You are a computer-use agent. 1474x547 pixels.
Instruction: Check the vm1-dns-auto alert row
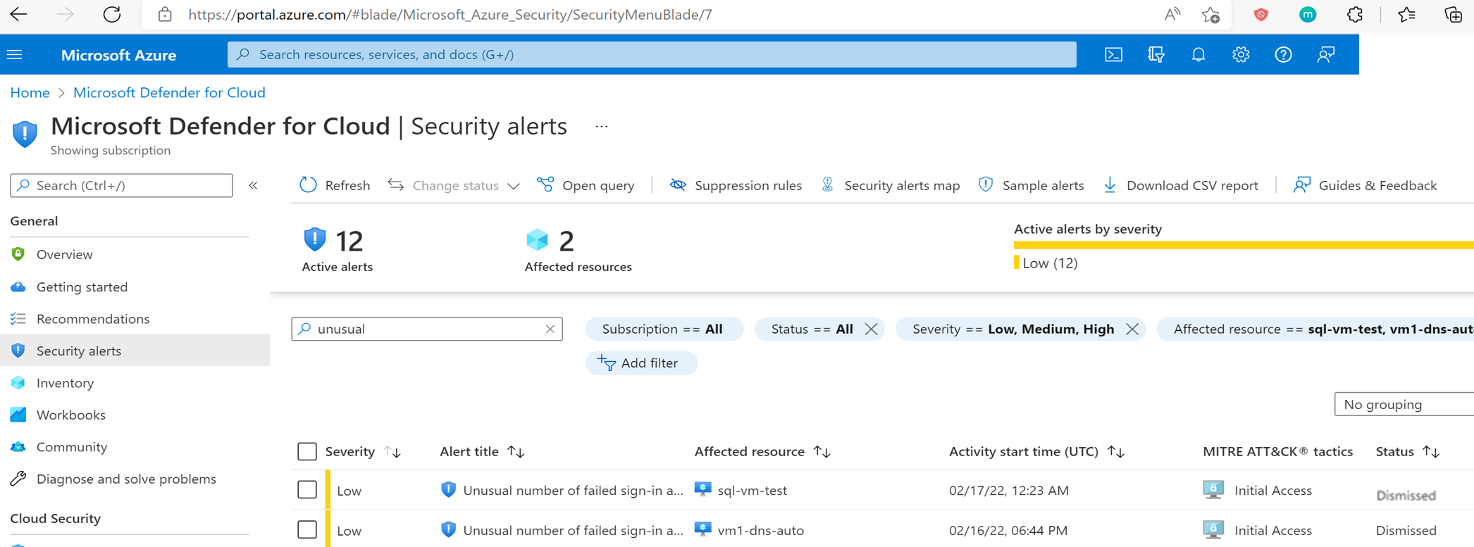coord(307,529)
